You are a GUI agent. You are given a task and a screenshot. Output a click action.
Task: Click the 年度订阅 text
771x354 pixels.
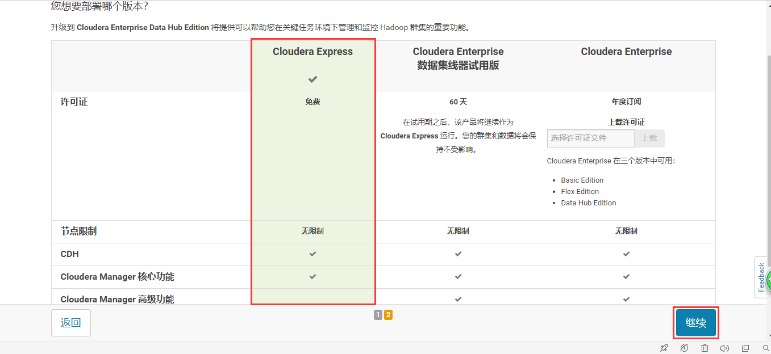coord(626,102)
